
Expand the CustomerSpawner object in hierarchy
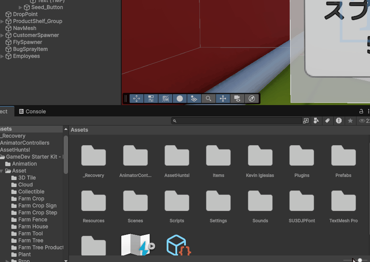pos(3,35)
